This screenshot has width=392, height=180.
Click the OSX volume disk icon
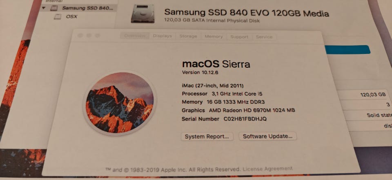pos(58,17)
